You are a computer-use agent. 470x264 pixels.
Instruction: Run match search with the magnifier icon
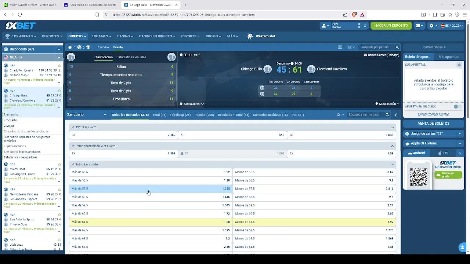point(397,47)
